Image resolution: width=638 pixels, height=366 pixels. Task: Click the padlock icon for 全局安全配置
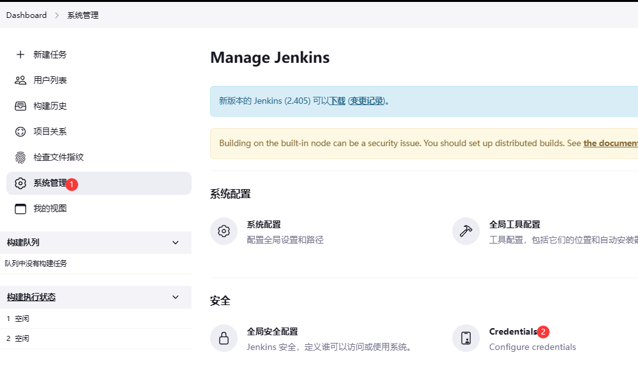(224, 338)
